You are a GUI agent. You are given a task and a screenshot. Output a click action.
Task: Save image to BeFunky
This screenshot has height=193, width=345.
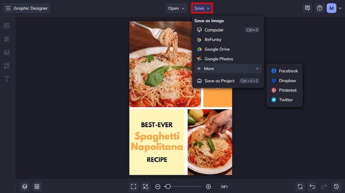click(228, 39)
